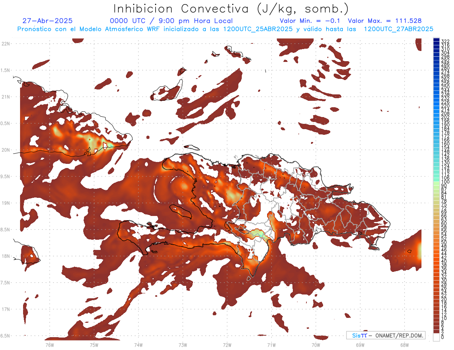The image size is (454, 350).
Task: Click the '17N' latitude label
Action: pyautogui.click(x=6, y=309)
